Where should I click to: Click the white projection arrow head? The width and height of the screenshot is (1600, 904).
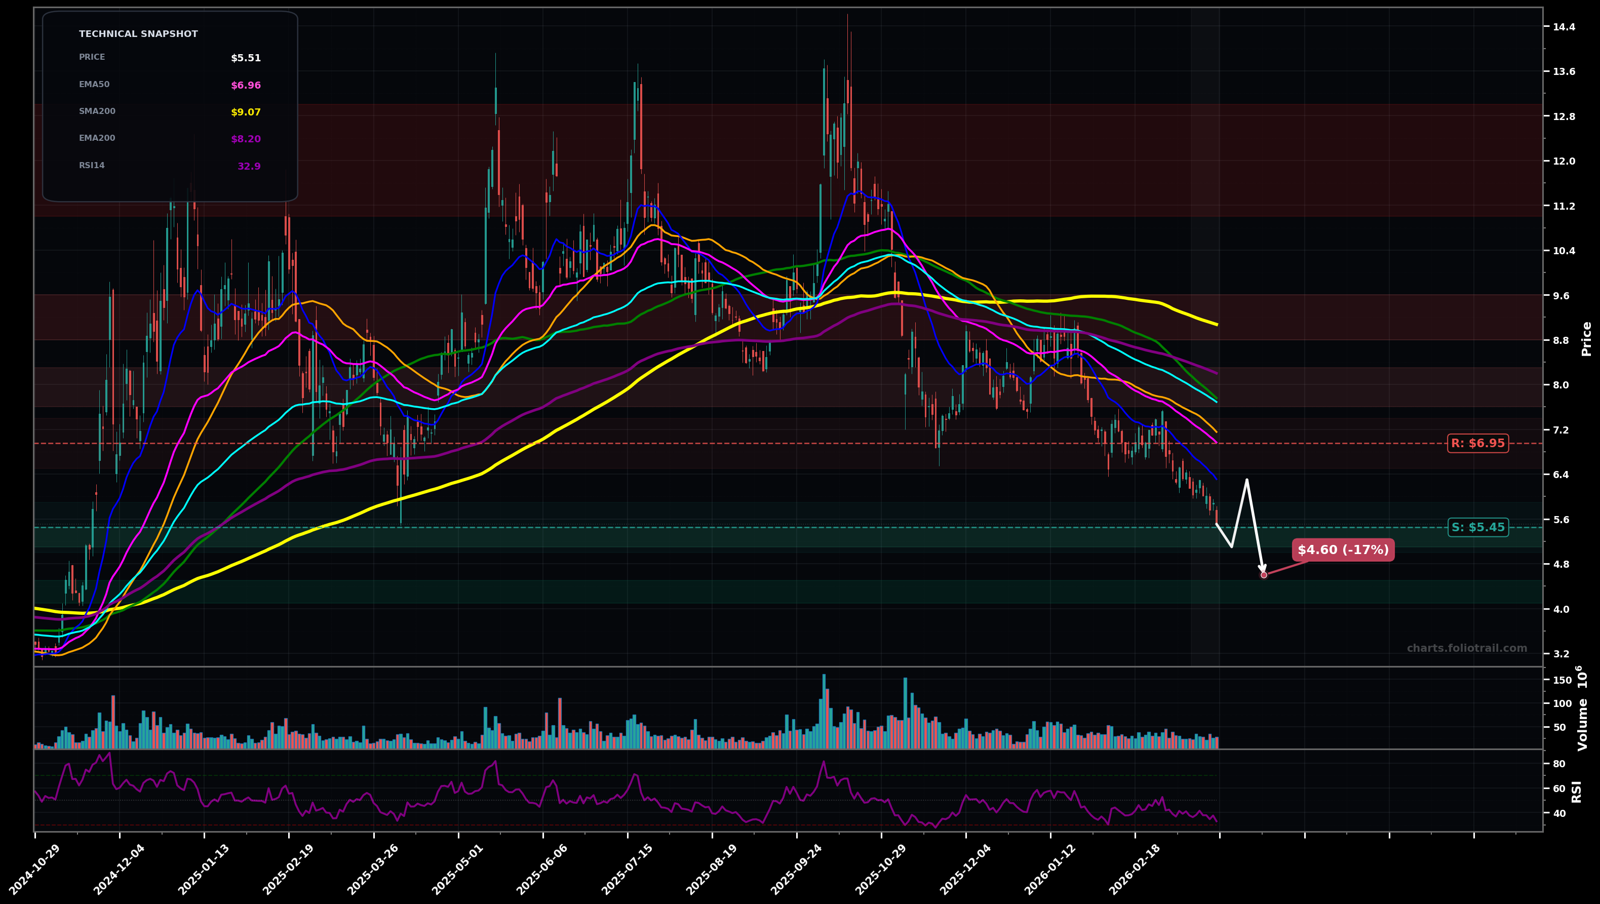tap(1262, 567)
